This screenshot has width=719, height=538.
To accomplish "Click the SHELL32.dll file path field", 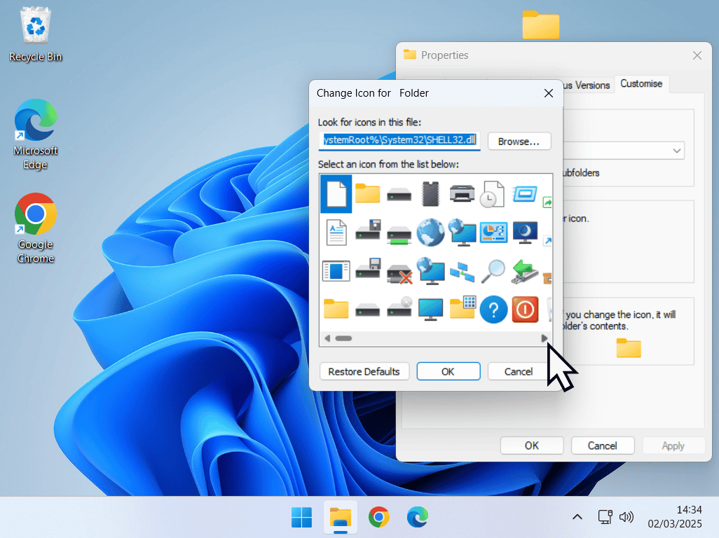I will [x=399, y=141].
